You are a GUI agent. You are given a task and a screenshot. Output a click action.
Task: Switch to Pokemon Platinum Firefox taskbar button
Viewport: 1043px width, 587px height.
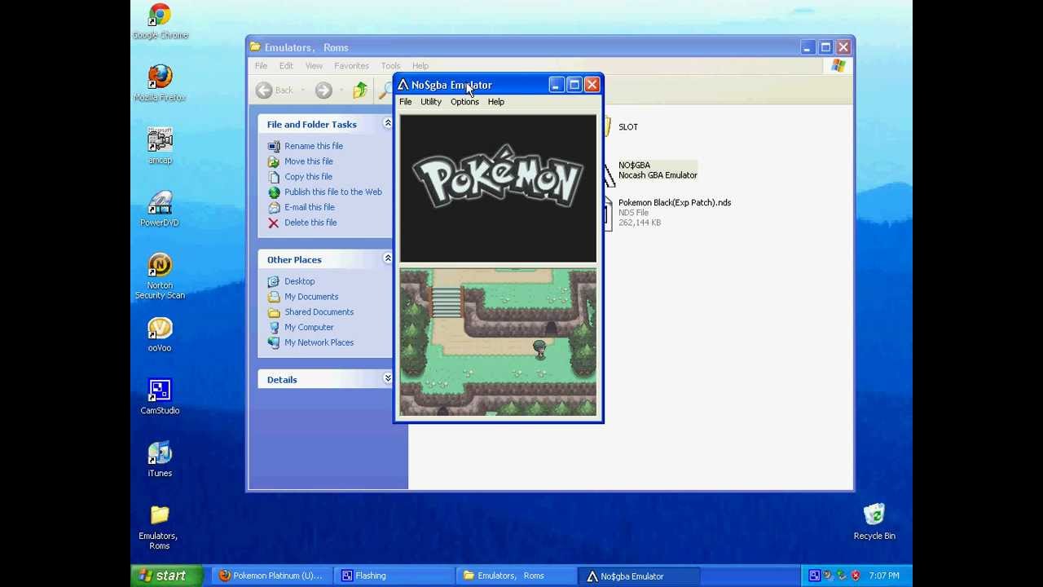pyautogui.click(x=272, y=576)
